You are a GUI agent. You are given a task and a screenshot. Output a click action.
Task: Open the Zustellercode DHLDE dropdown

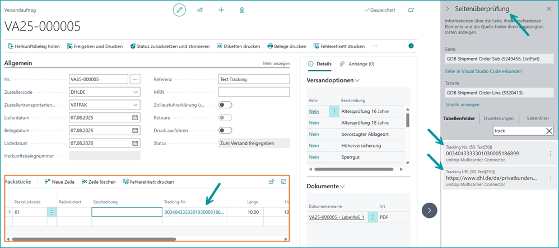click(135, 92)
